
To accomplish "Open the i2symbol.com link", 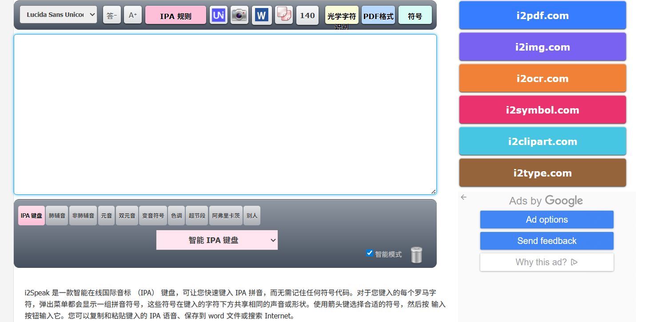I will (542, 110).
